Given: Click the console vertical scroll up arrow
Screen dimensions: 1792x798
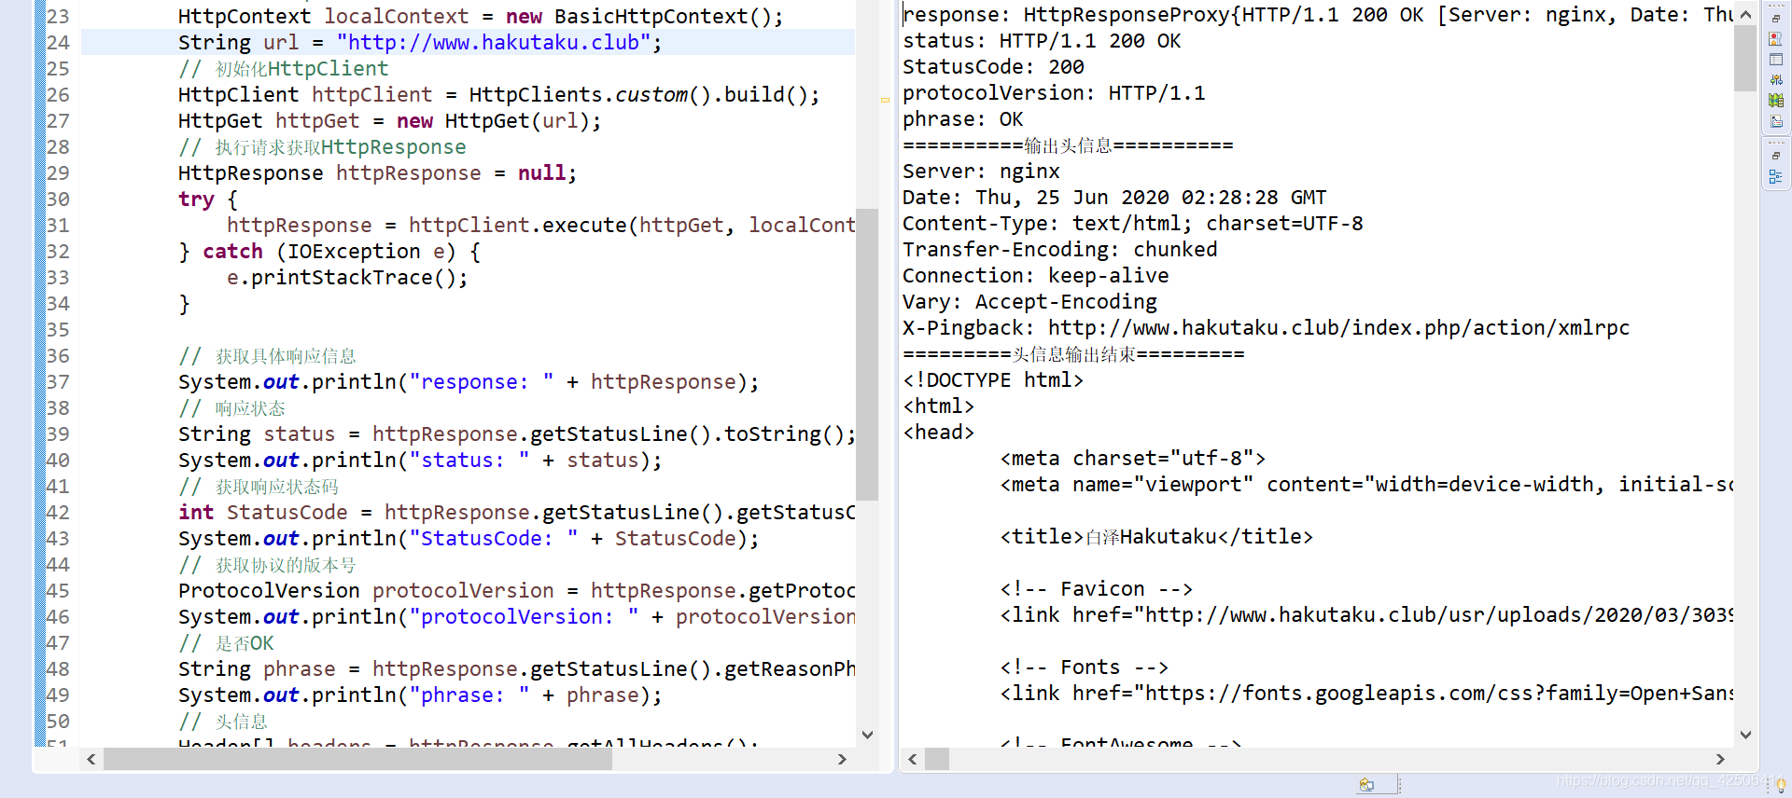Looking at the screenshot, I should (1745, 14).
